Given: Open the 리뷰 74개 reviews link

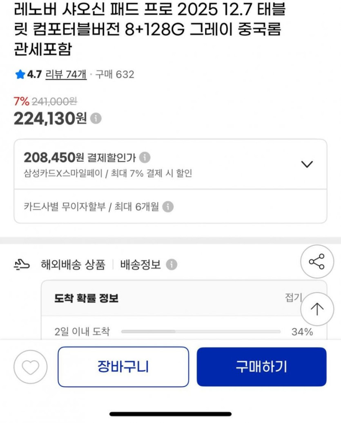Looking at the screenshot, I should click(66, 74).
